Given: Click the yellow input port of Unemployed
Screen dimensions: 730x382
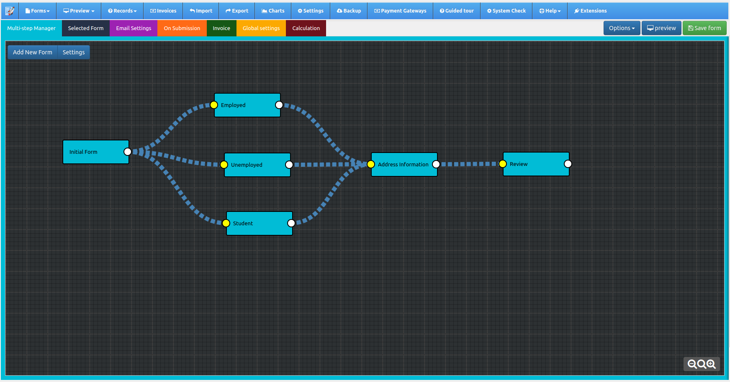Looking at the screenshot, I should click(224, 165).
